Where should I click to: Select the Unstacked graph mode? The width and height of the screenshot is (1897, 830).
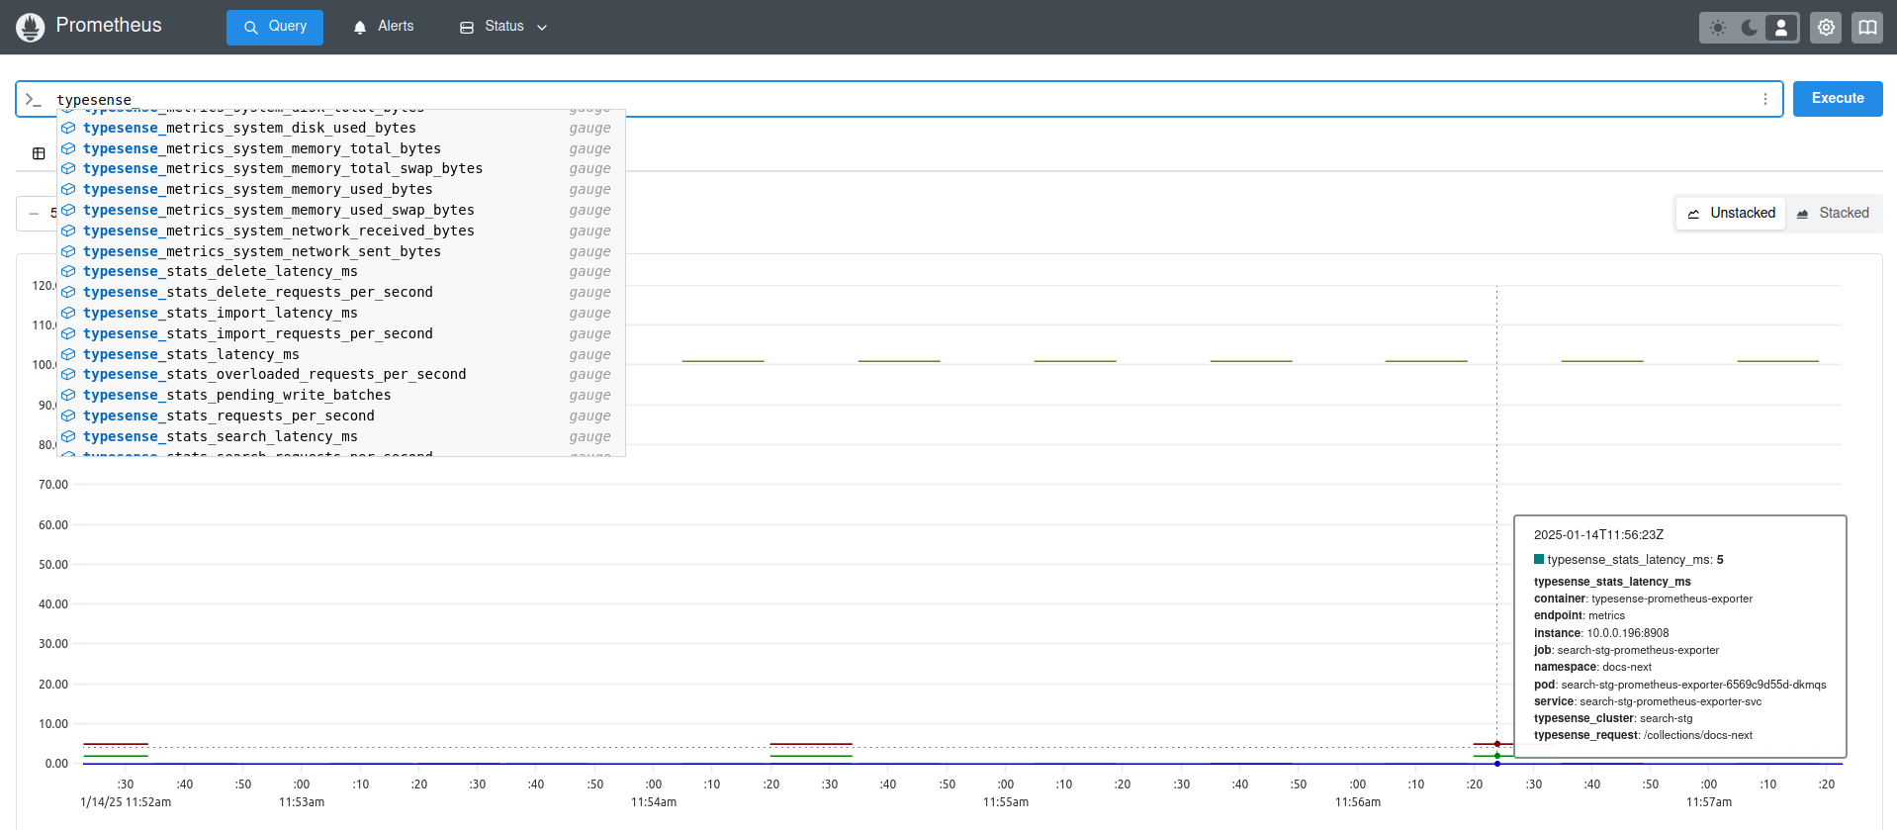[x=1731, y=213]
